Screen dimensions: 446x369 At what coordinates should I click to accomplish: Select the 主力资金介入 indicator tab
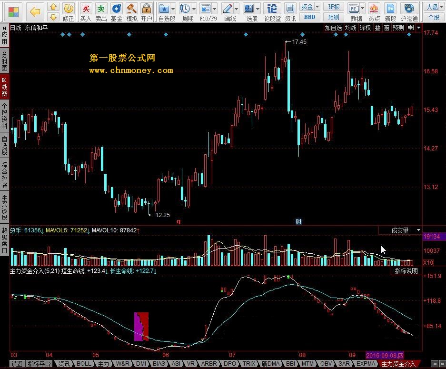398,364
